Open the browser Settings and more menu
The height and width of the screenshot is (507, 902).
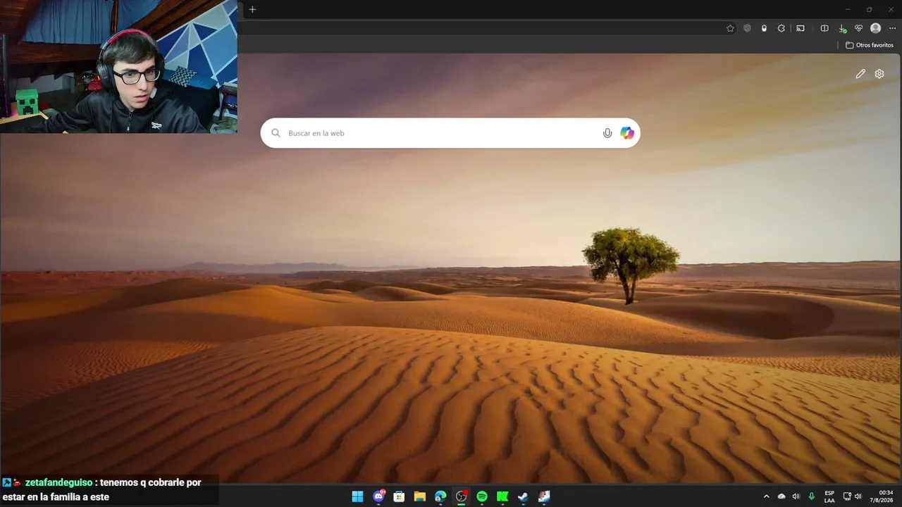pyautogui.click(x=892, y=28)
